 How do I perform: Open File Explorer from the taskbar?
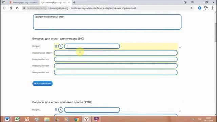click(x=47, y=119)
